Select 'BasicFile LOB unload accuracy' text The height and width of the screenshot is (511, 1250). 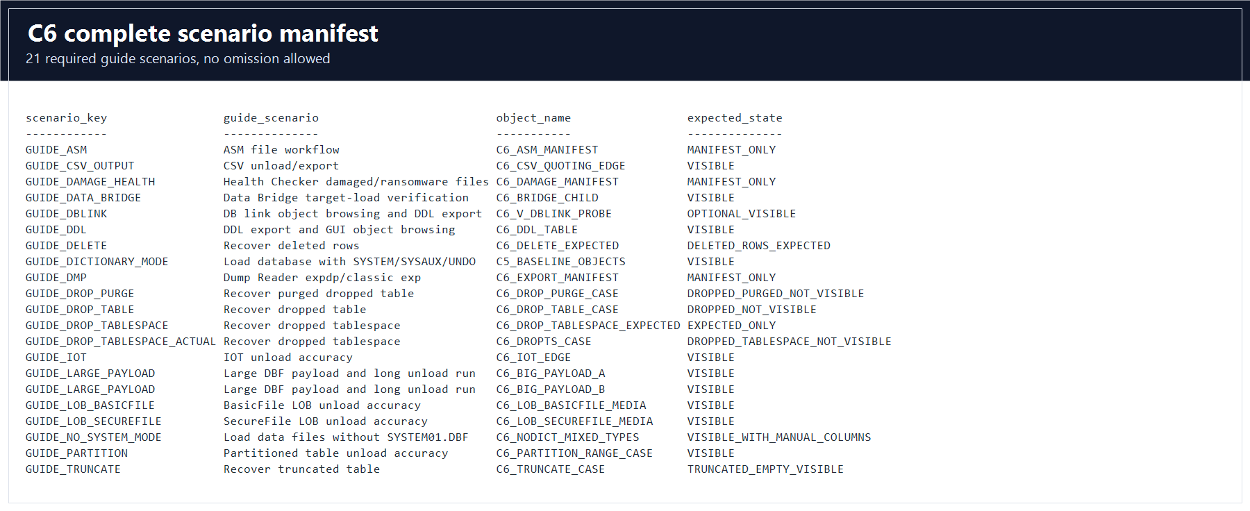tap(322, 405)
